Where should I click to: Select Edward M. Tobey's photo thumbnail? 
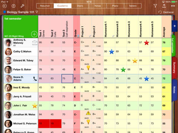click(8, 61)
